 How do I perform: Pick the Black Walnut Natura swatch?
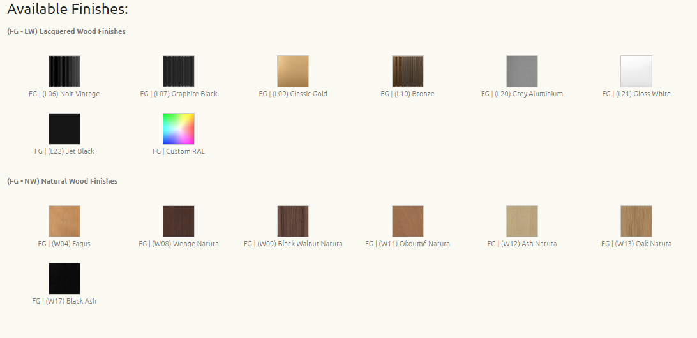tap(293, 221)
